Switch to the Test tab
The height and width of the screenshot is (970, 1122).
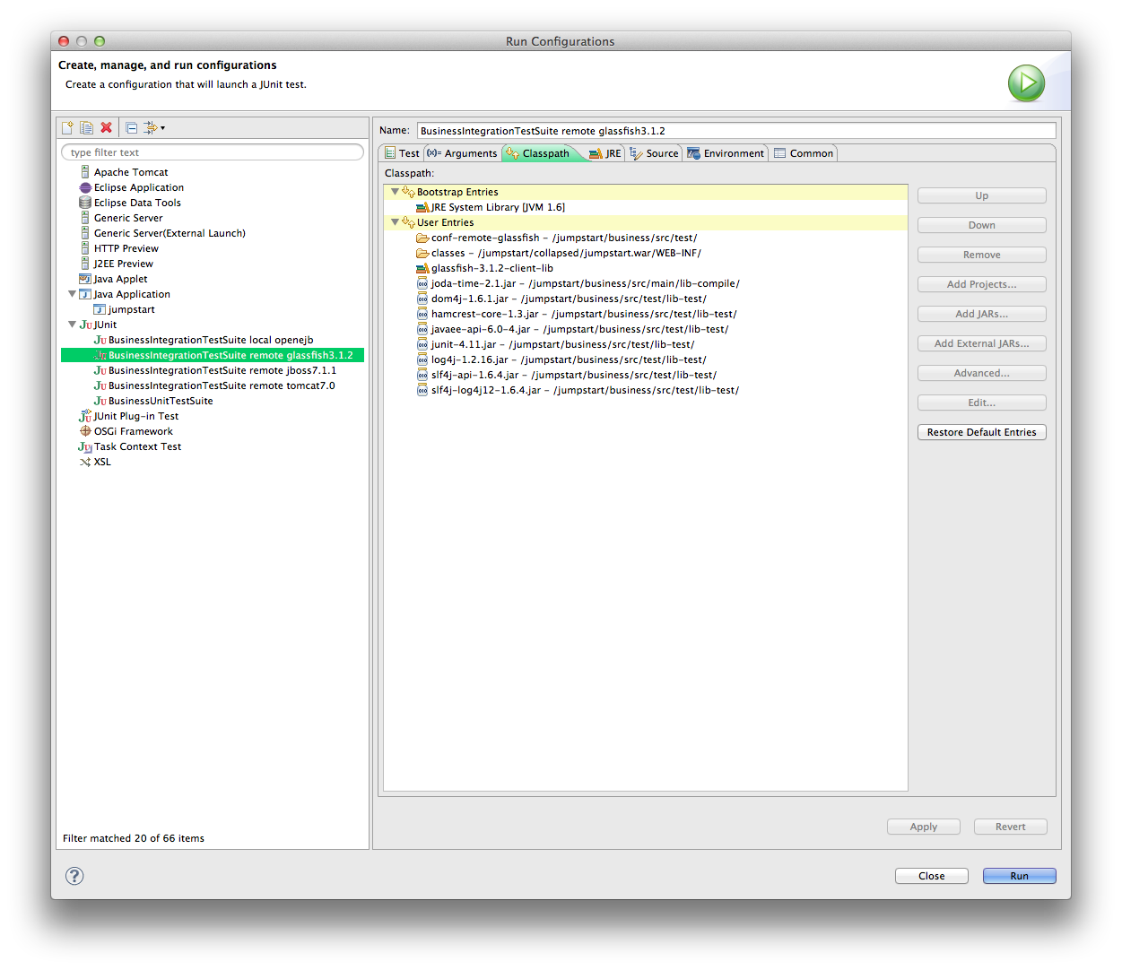[401, 153]
